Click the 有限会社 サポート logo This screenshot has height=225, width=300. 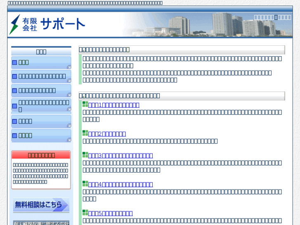pyautogui.click(x=47, y=24)
